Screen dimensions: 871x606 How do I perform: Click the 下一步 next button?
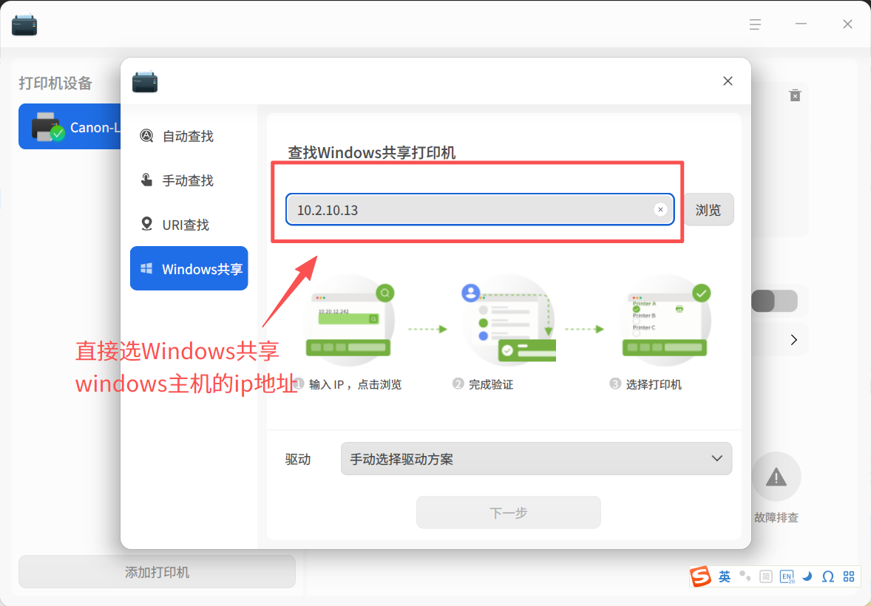[508, 512]
